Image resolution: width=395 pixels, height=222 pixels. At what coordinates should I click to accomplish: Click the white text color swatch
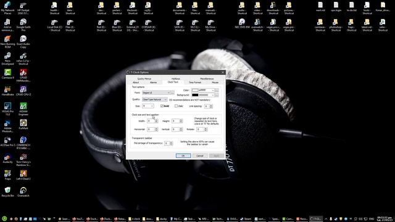pyautogui.click(x=195, y=90)
